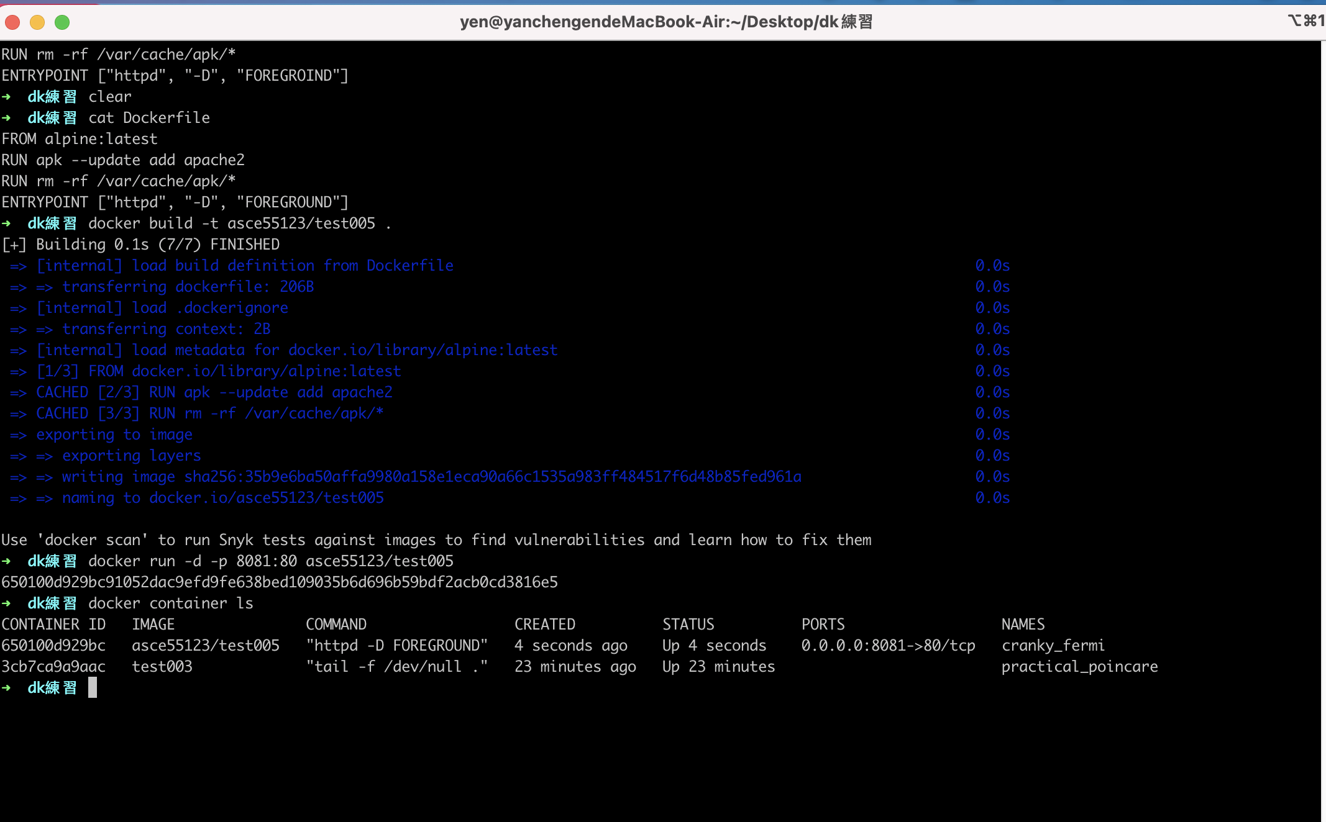The height and width of the screenshot is (822, 1326).
Task: Click container ID 650100d929bc in the table
Action: click(x=53, y=646)
